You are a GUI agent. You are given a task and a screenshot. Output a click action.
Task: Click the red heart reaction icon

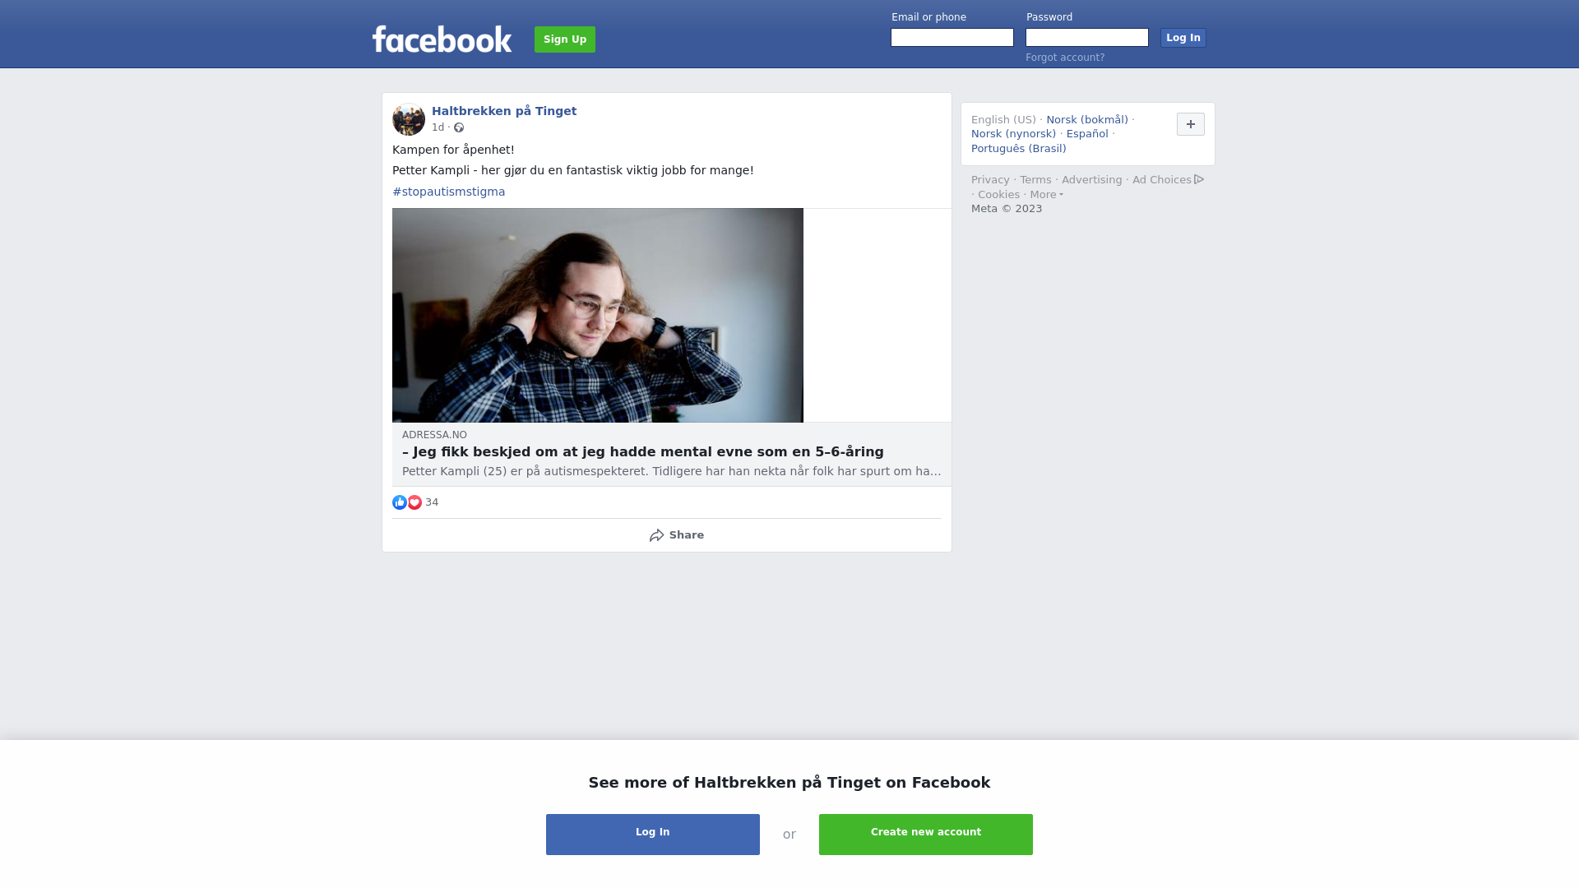pos(414,502)
